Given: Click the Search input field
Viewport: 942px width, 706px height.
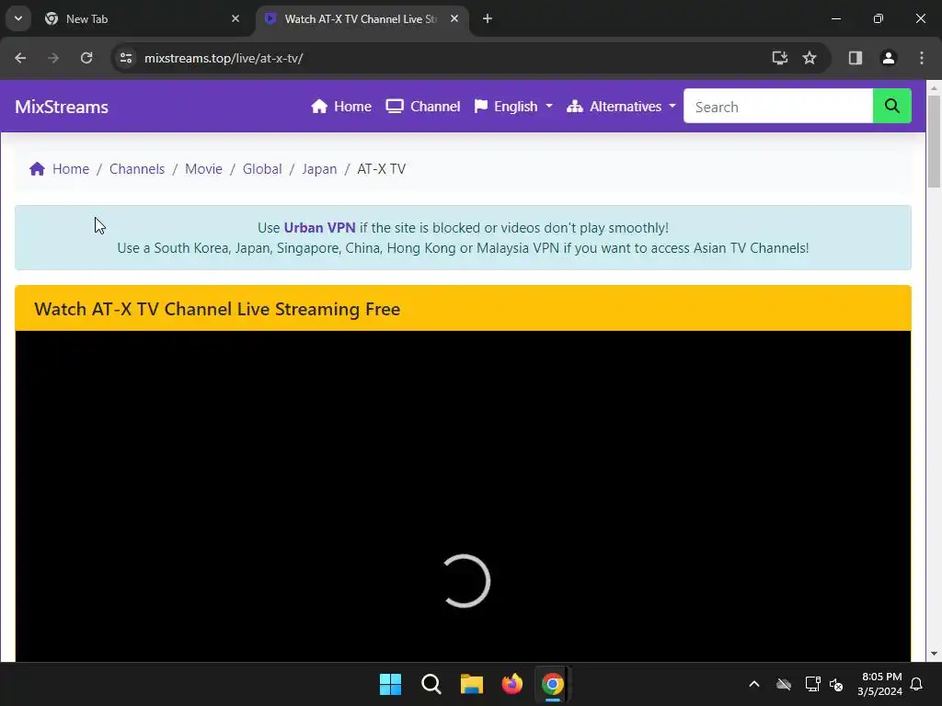Looking at the screenshot, I should 778,107.
